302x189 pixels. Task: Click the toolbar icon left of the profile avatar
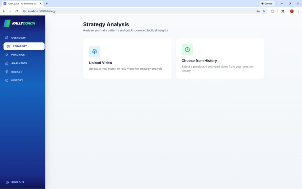(282, 11)
